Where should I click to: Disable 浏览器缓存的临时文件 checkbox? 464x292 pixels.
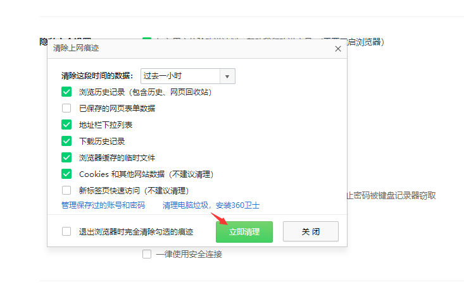click(66, 157)
